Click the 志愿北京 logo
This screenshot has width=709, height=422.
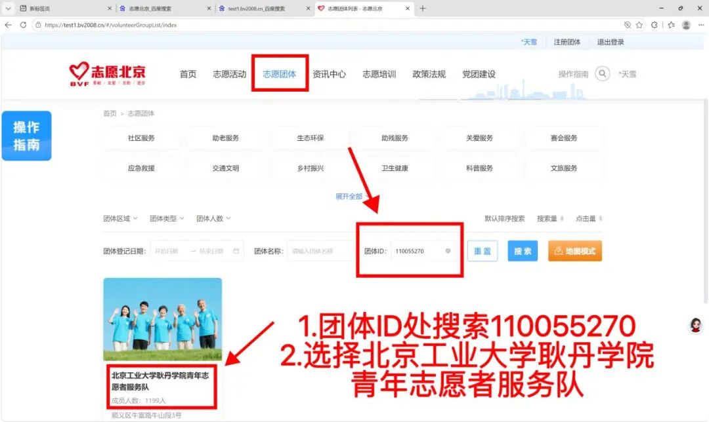pyautogui.click(x=108, y=73)
